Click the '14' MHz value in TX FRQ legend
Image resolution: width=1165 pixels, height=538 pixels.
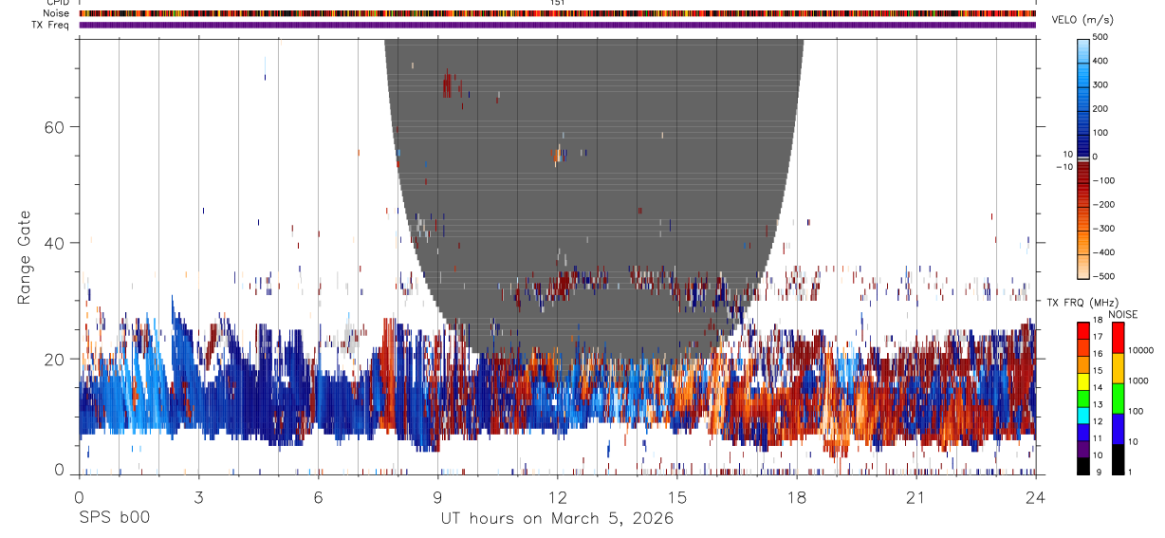(1098, 388)
